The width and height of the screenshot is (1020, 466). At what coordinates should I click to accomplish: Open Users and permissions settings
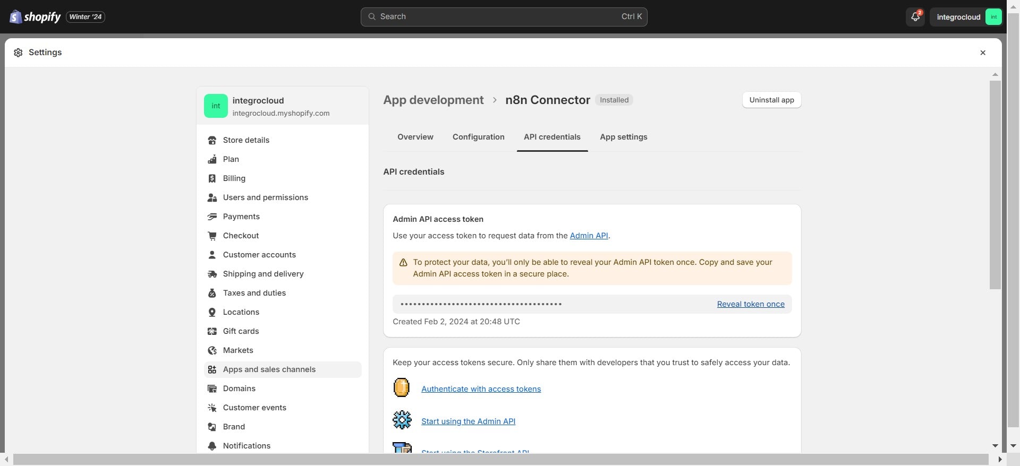pos(265,197)
